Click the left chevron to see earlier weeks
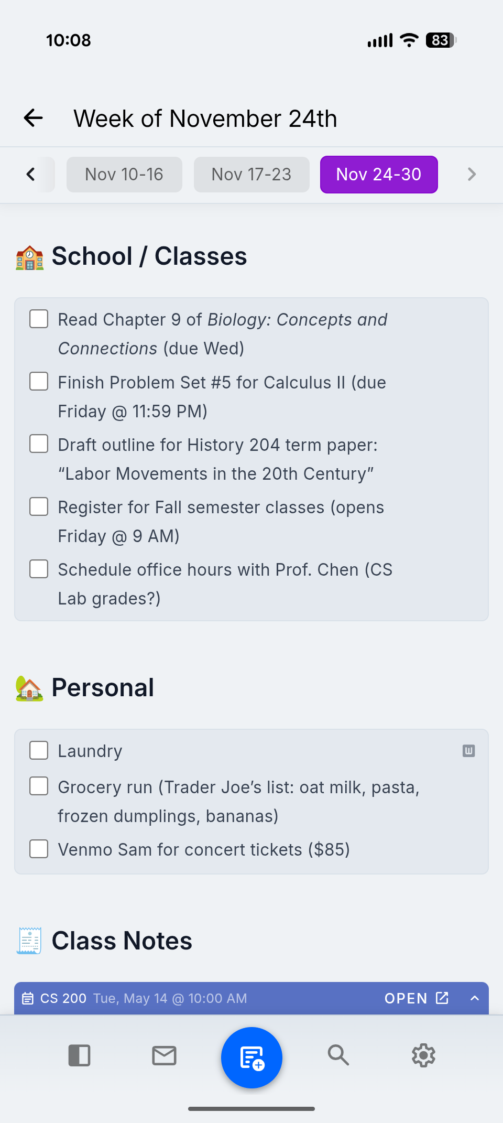503x1123 pixels. click(31, 174)
